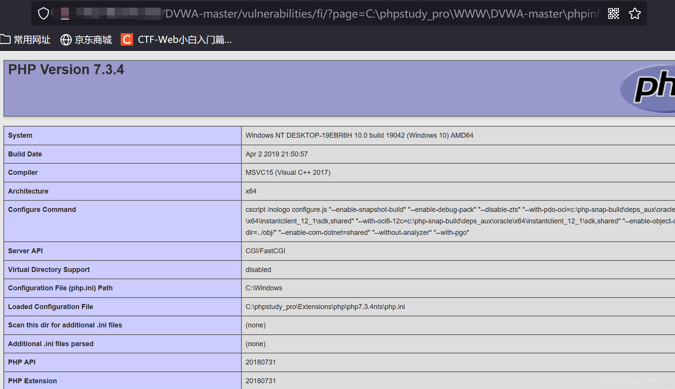Select the disabled value
This screenshot has height=389, width=675.
(258, 270)
